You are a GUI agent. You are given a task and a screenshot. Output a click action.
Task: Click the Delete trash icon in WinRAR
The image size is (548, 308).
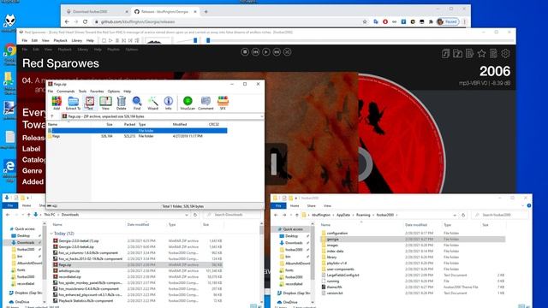(122, 103)
